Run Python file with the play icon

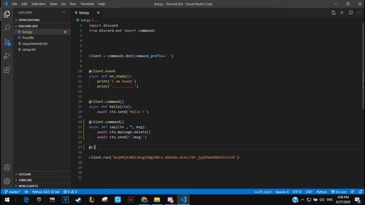(342, 13)
